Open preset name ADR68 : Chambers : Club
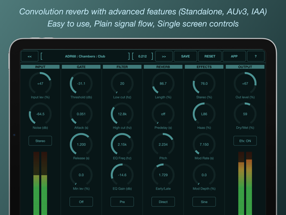Viewport: 286px width, 215px height. [x=85, y=56]
